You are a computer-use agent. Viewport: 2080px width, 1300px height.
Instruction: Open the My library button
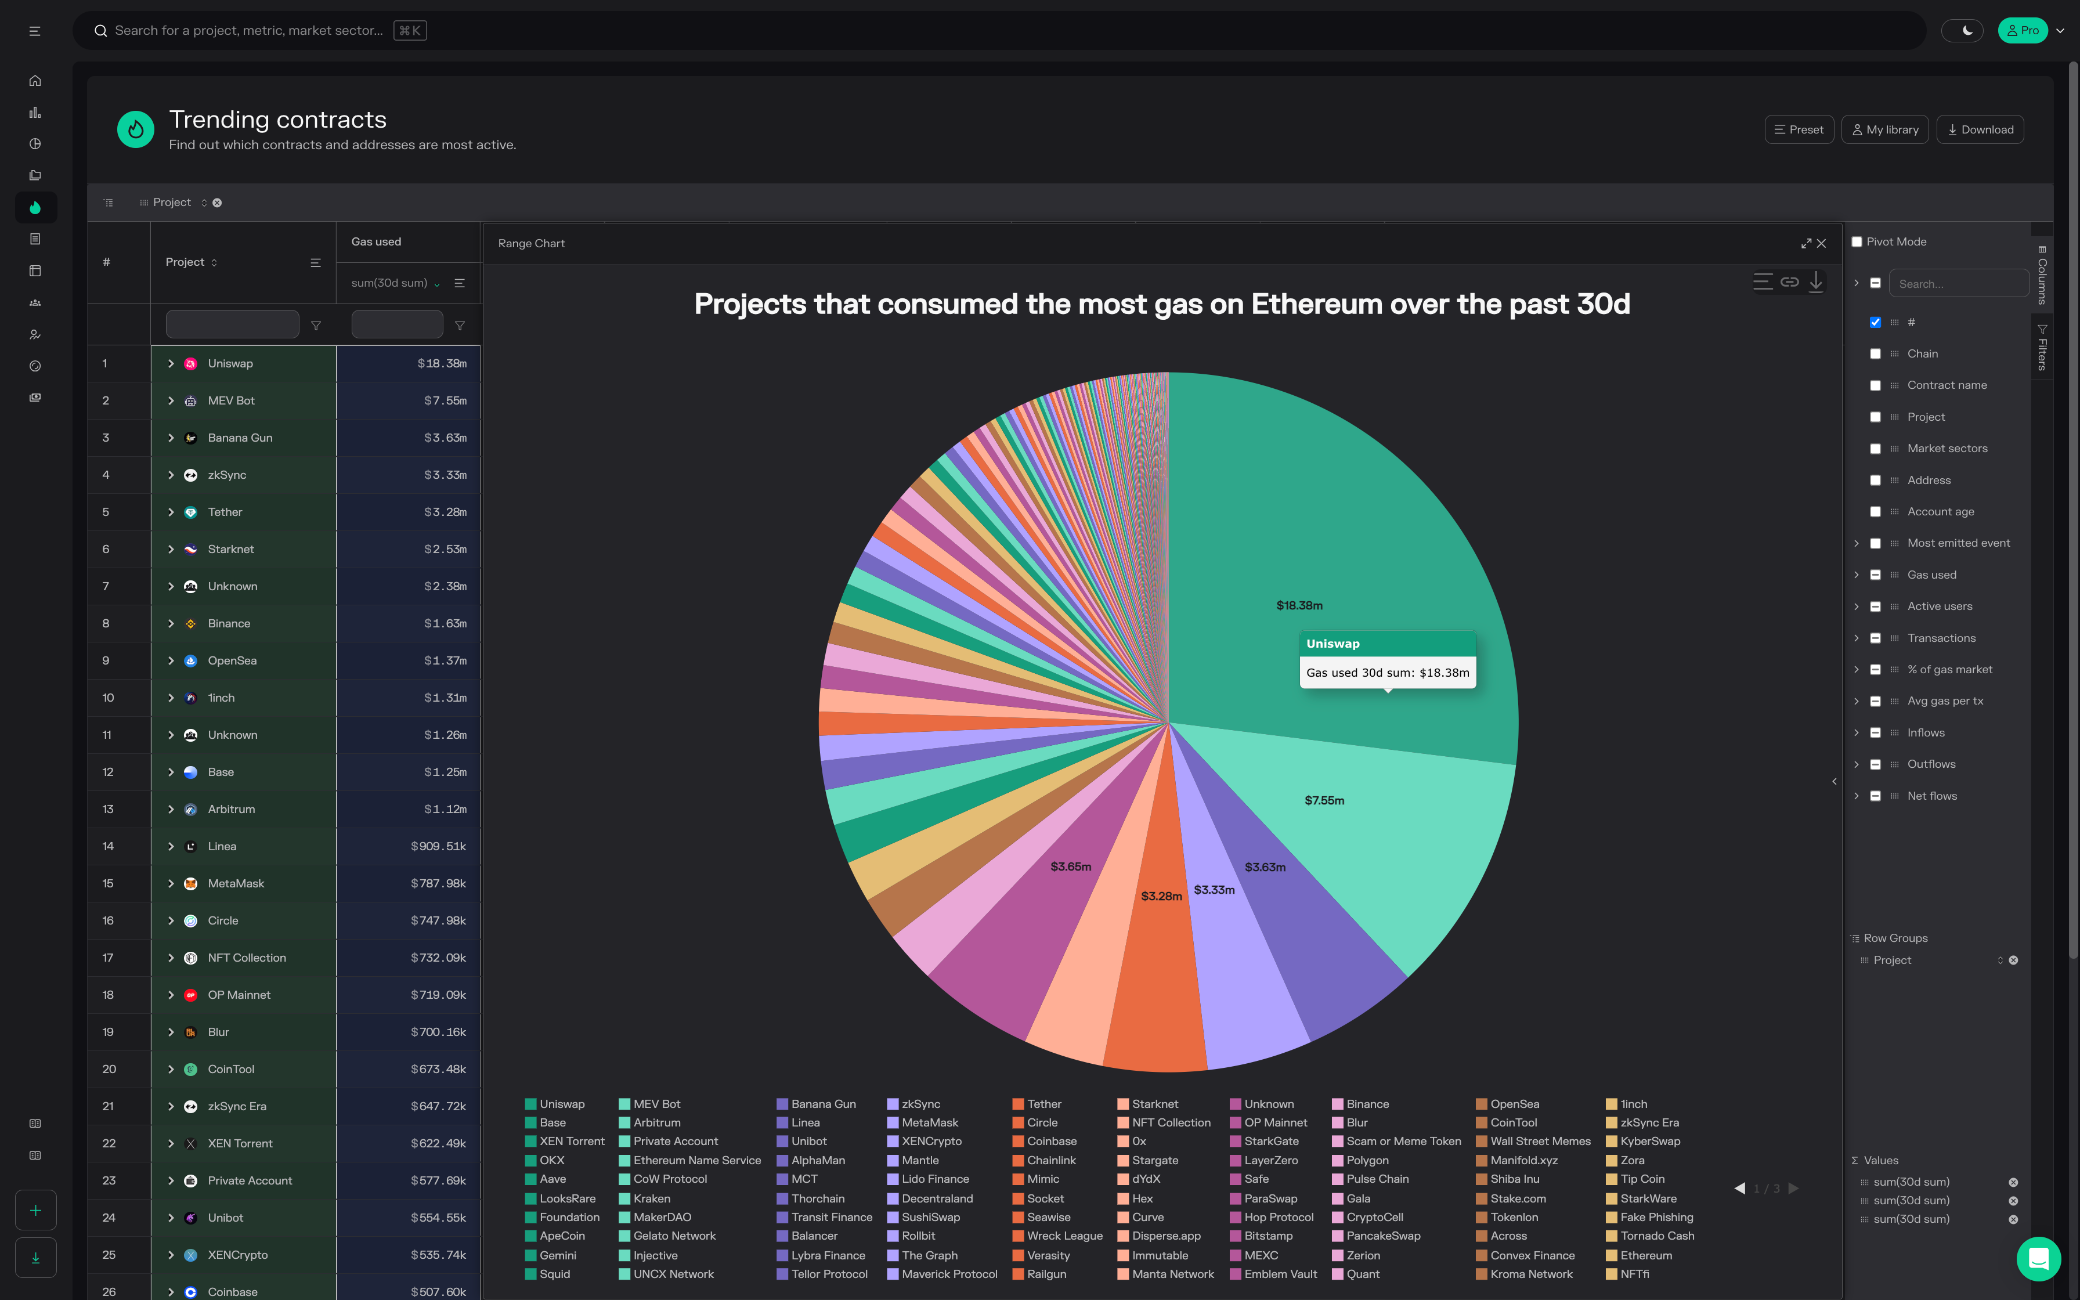coord(1885,130)
